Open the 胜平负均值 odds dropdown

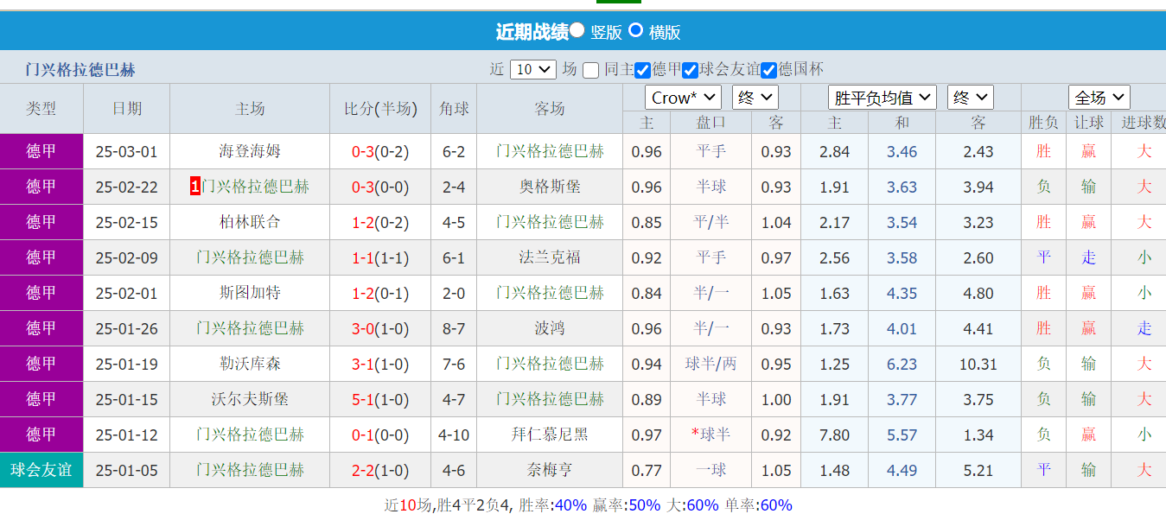[x=881, y=98]
